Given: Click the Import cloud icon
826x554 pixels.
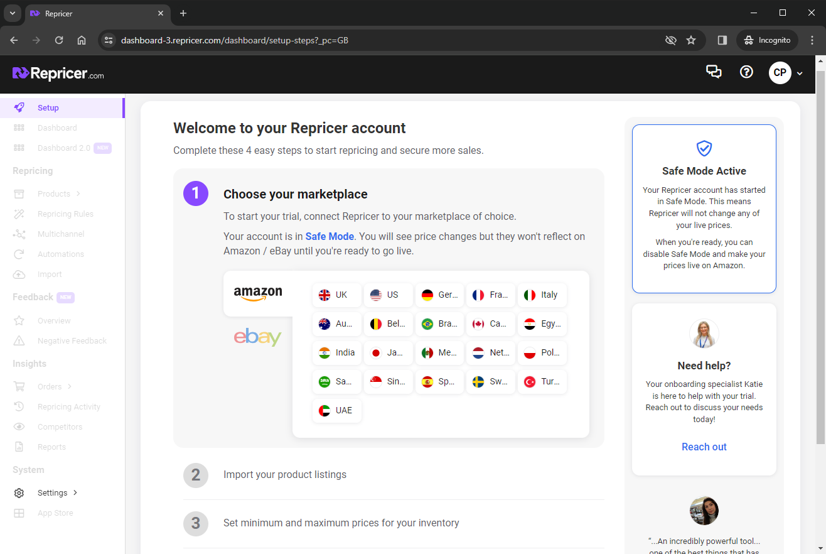Looking at the screenshot, I should click(19, 274).
